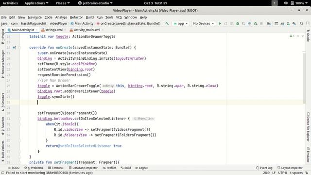Screen dimensions: 311x175
Task: Click the editor vertical scrollbar
Action: click(x=304, y=78)
